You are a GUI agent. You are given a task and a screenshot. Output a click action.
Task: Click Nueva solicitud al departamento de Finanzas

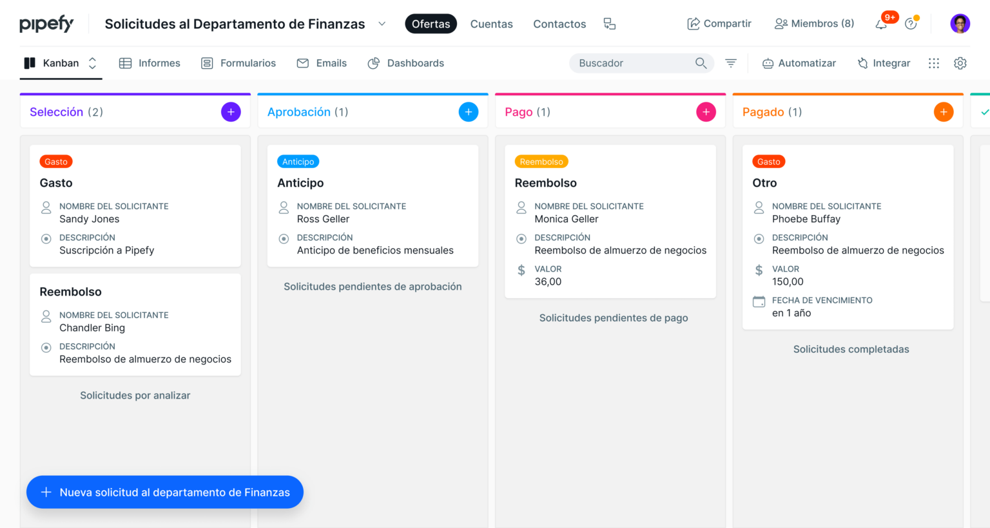165,493
